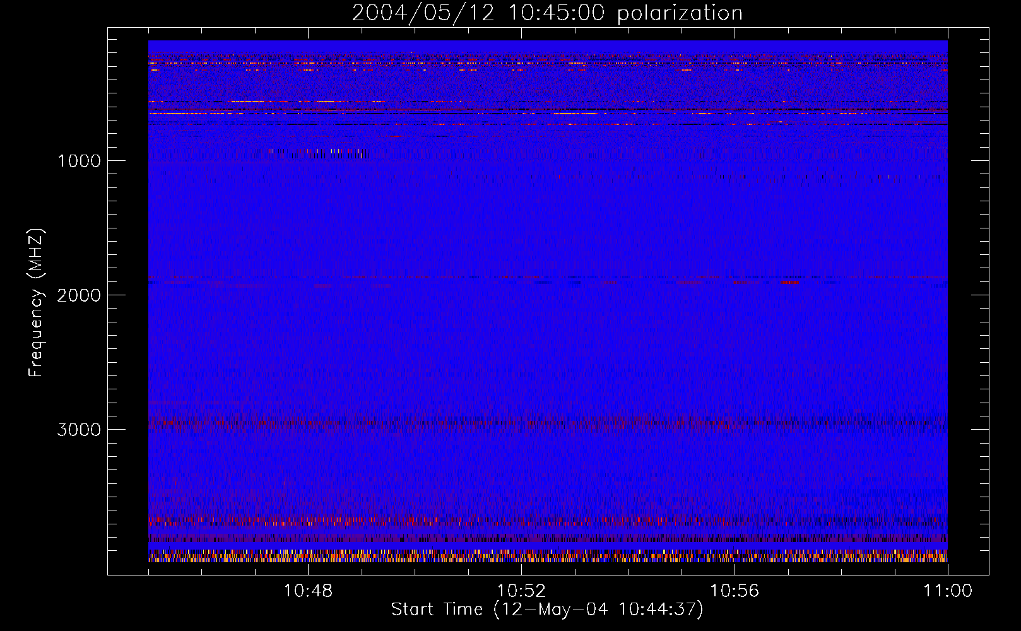Select the 11:00 time tick label
The image size is (1021, 631).
click(948, 591)
